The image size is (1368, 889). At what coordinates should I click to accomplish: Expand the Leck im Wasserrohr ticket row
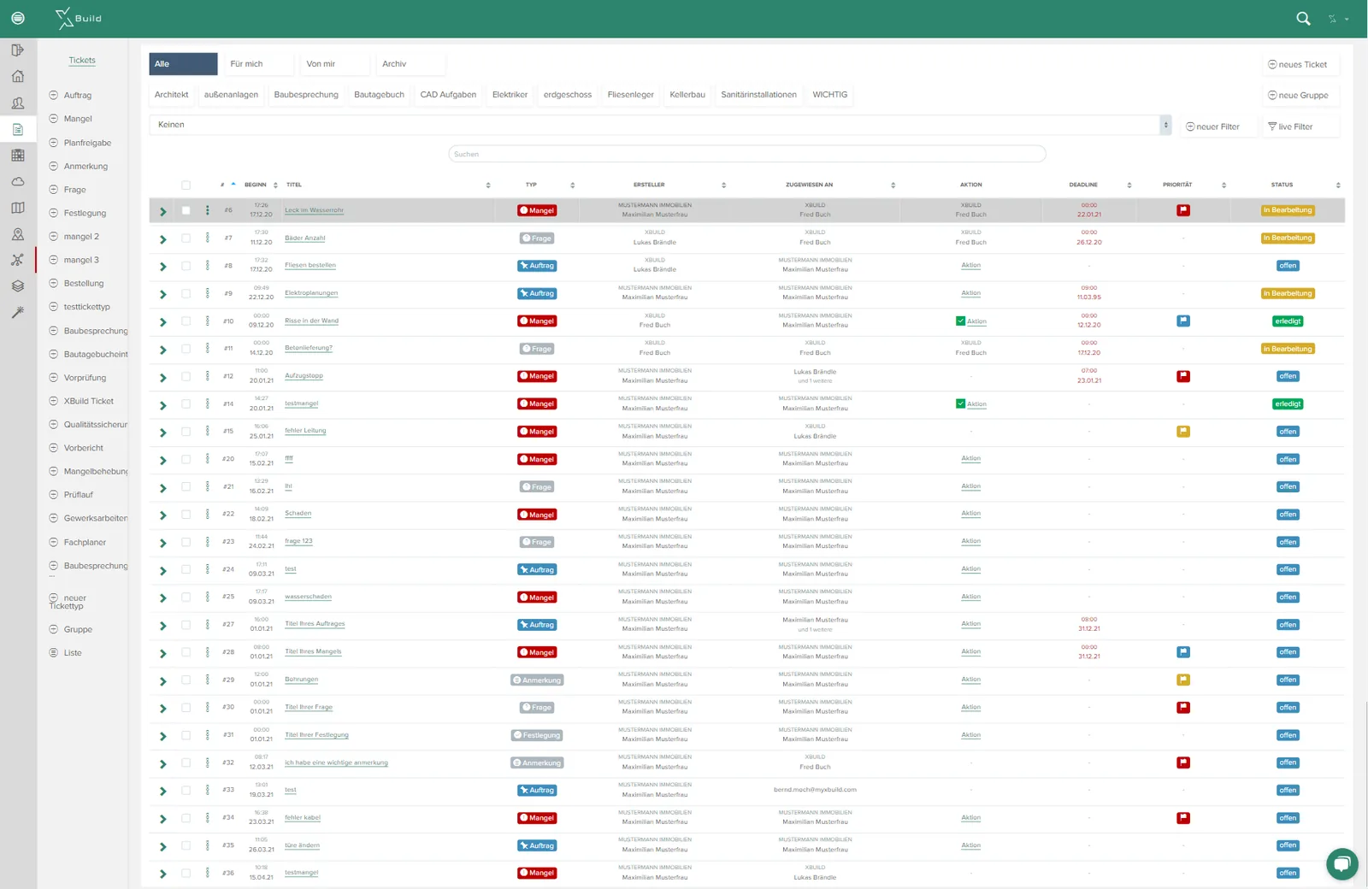pyautogui.click(x=163, y=211)
